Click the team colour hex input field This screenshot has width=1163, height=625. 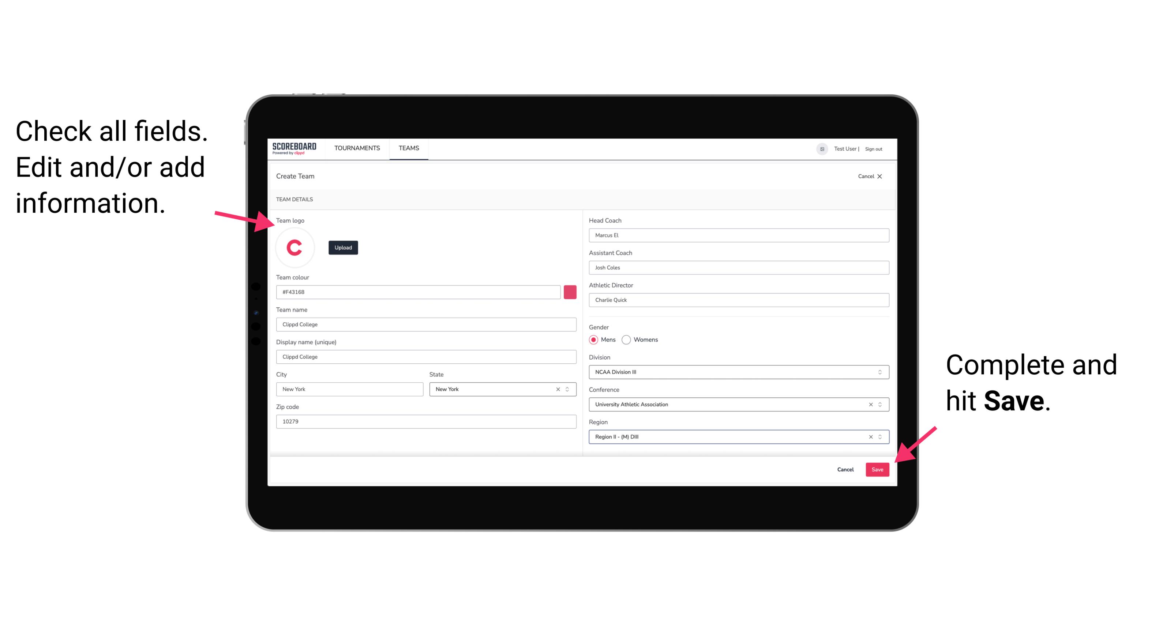tap(419, 292)
